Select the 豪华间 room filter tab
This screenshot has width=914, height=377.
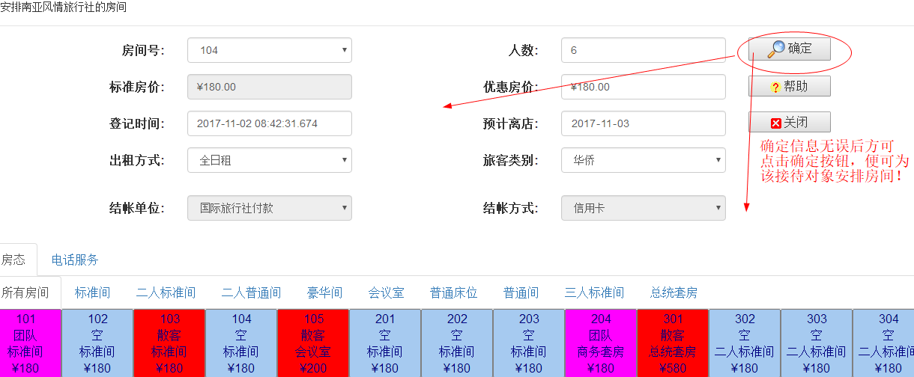tap(325, 292)
